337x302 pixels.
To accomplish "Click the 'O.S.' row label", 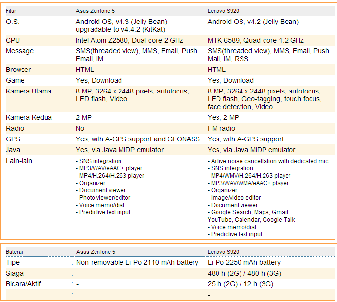I will pos(13,22).
